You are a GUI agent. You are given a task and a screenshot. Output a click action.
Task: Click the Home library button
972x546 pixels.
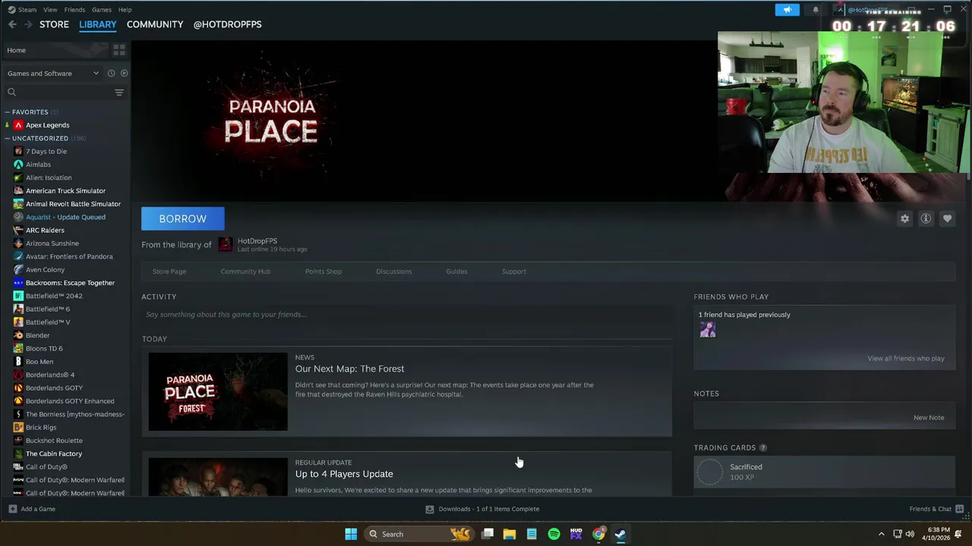click(x=55, y=50)
